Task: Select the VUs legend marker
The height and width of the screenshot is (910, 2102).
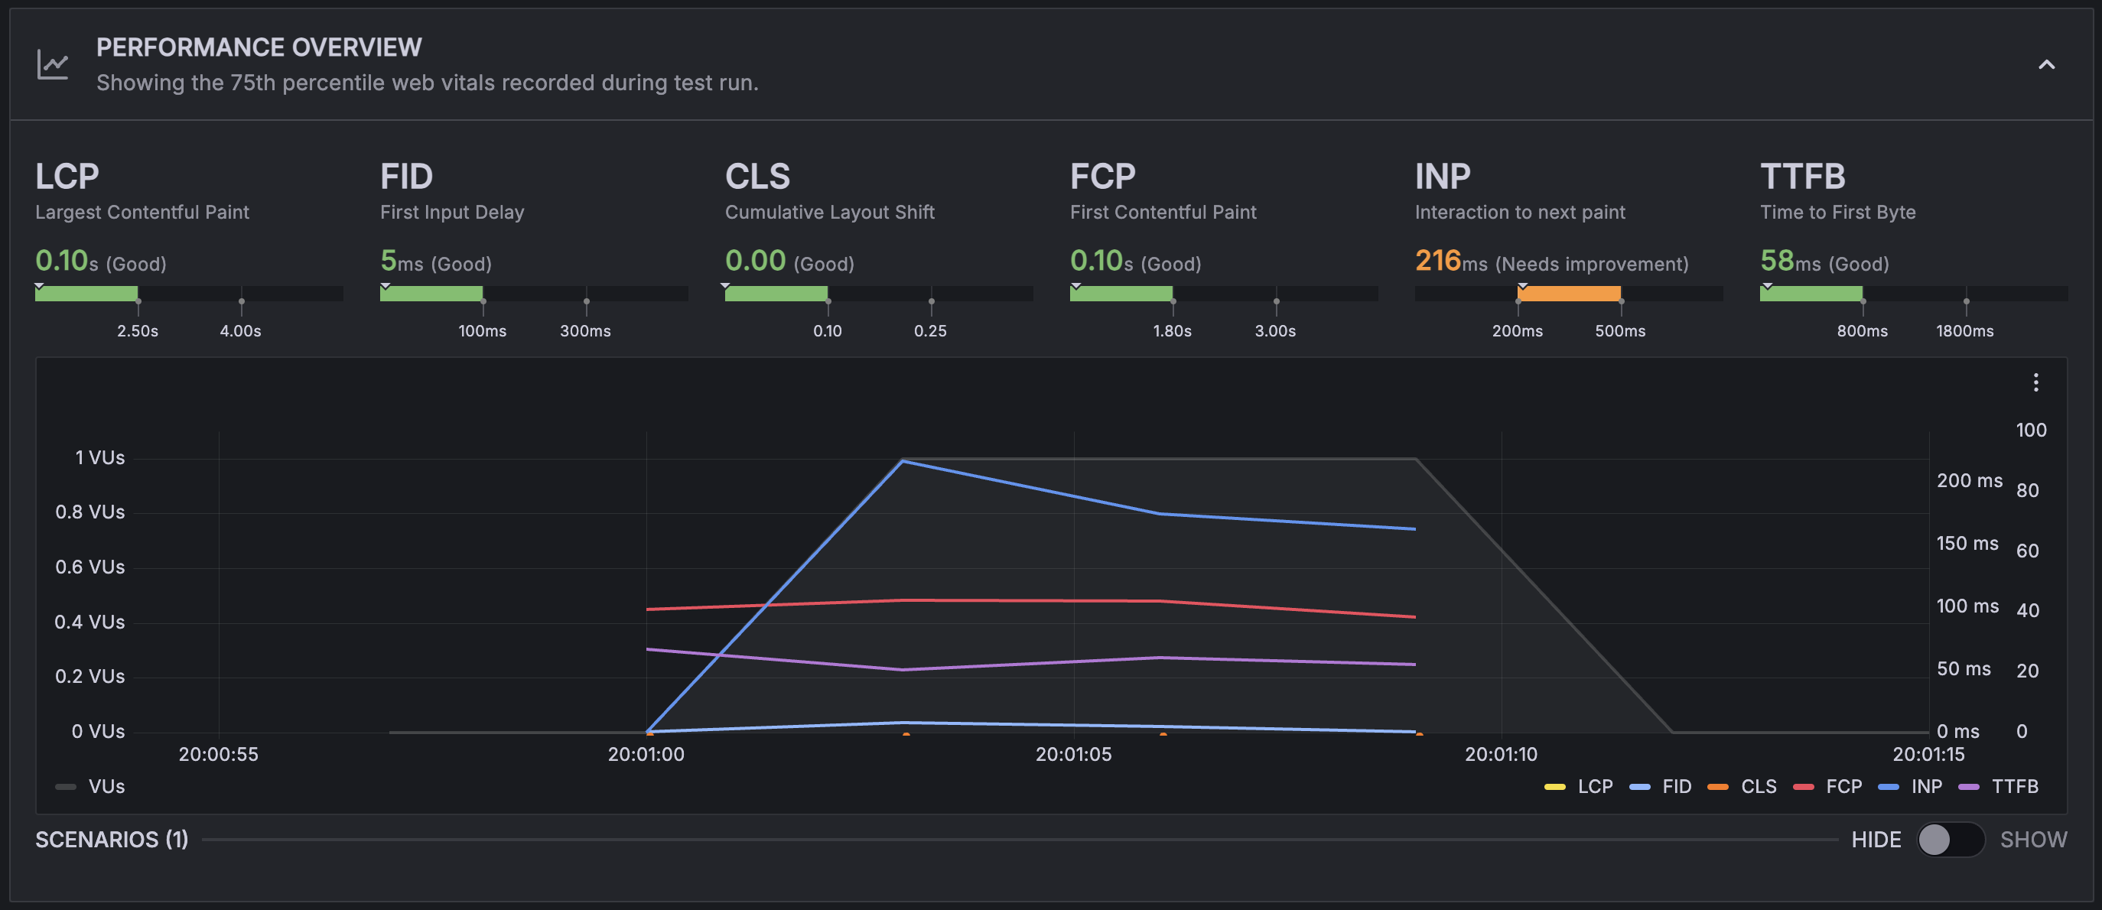Action: pyautogui.click(x=65, y=787)
